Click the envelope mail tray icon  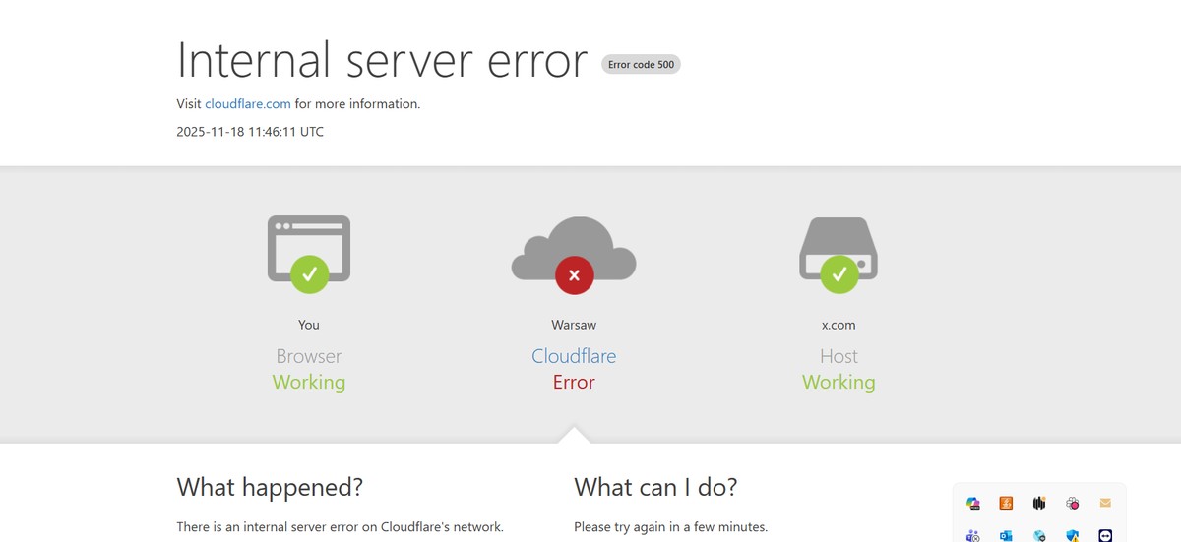coord(1105,503)
